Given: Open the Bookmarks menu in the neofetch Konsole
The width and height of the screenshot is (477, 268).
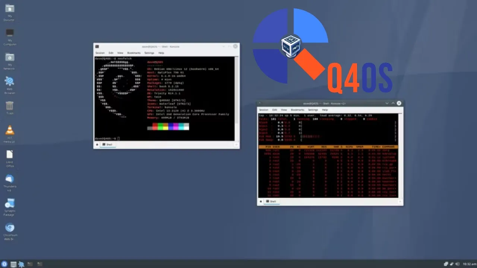Looking at the screenshot, I should (x=134, y=53).
